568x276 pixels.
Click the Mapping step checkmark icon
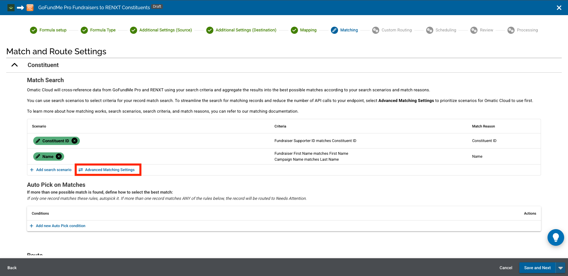pyautogui.click(x=294, y=30)
